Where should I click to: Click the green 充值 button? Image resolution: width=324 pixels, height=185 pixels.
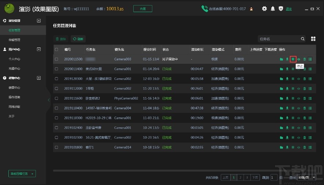click(x=142, y=9)
